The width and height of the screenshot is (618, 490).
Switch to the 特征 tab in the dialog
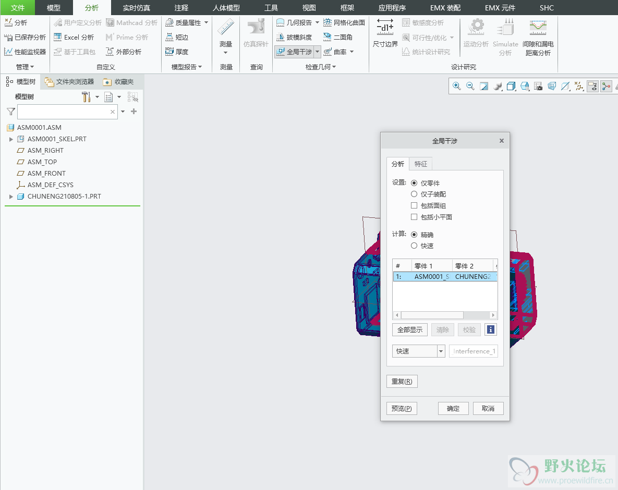[420, 164]
